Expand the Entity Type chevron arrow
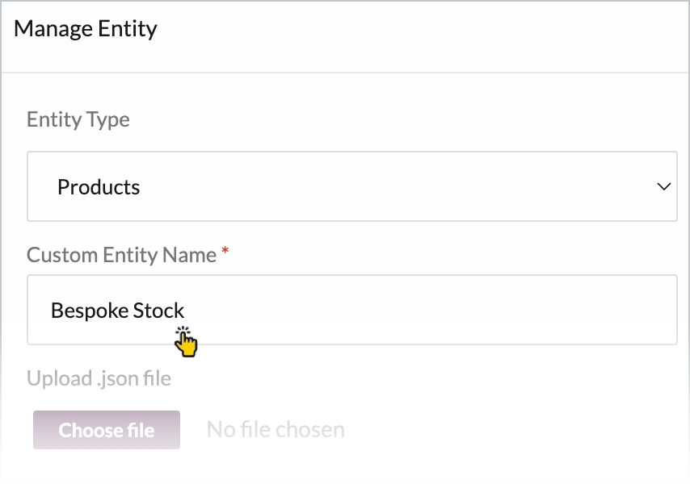The image size is (690, 484). [x=663, y=187]
